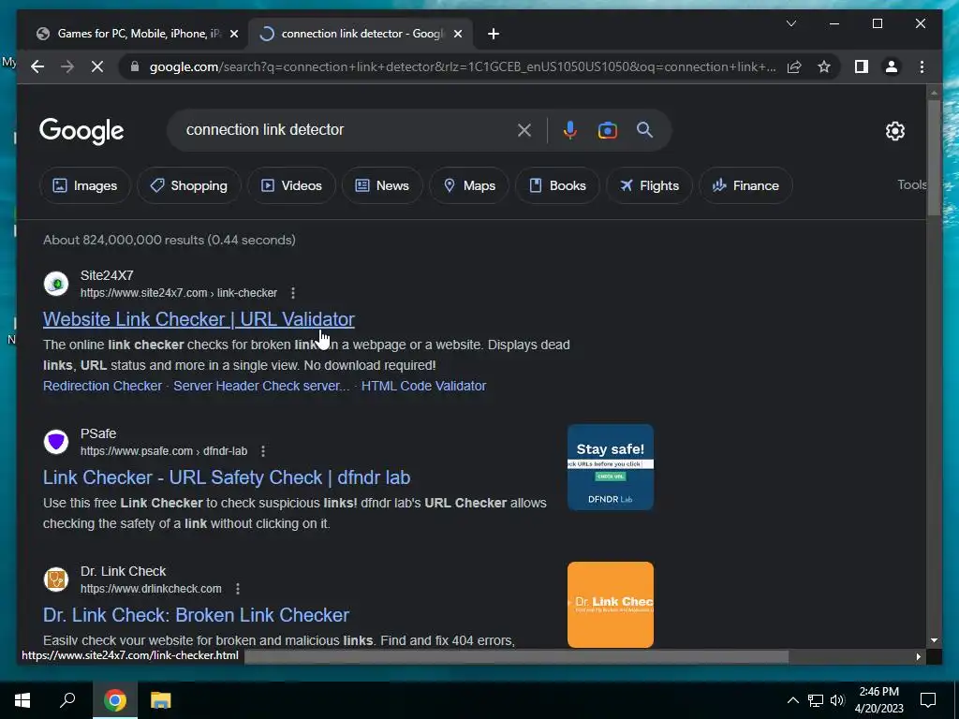Screen dimensions: 959x719
Task: Filter results by Shopping
Action: click(189, 185)
